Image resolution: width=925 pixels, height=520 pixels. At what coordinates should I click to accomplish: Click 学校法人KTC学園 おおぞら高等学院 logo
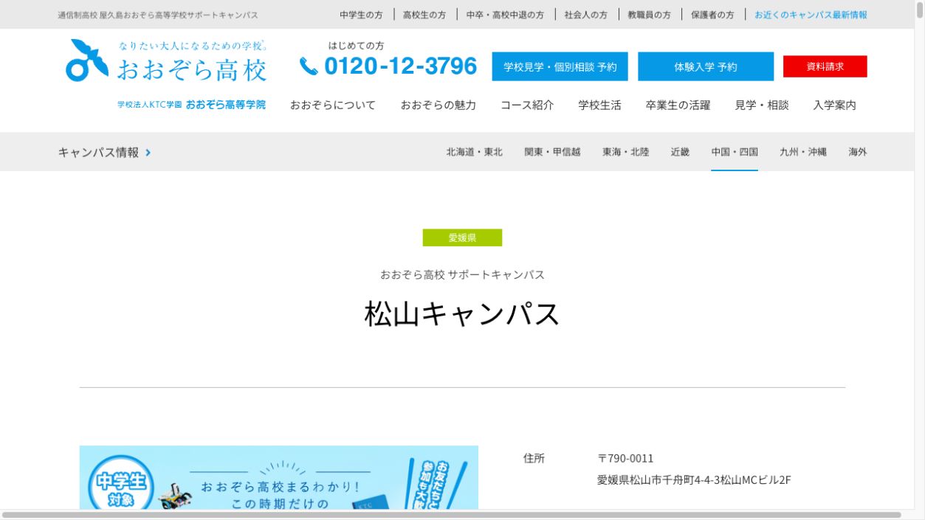point(191,105)
